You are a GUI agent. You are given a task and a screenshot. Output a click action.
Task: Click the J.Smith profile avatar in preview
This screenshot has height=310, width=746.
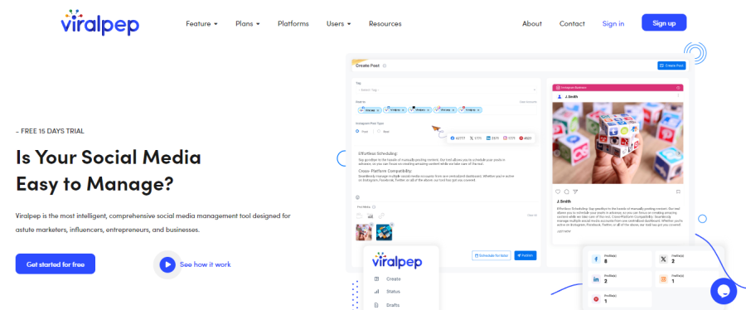559,96
